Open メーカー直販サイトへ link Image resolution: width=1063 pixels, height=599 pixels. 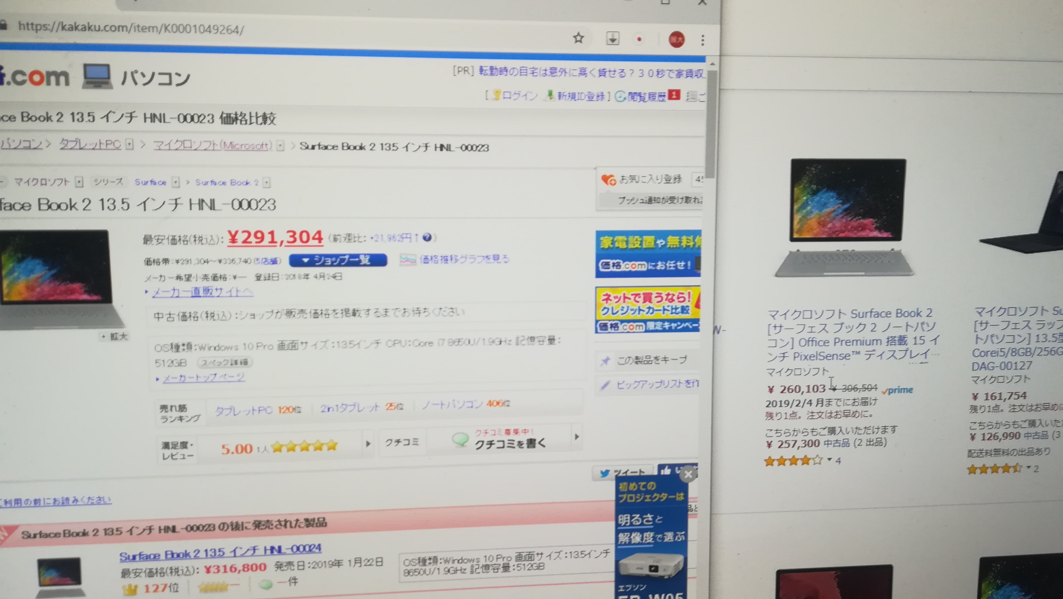(202, 292)
